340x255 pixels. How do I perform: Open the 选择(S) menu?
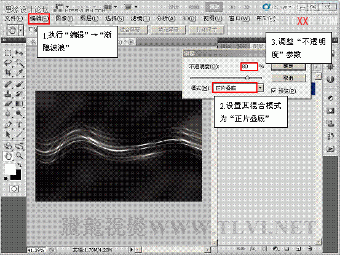[x=115, y=18]
